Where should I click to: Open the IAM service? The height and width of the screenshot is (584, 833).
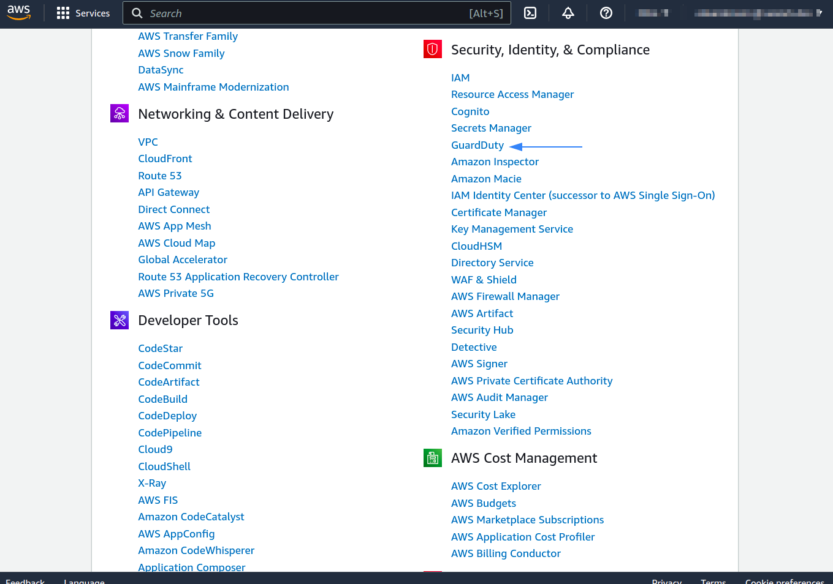[x=460, y=78]
